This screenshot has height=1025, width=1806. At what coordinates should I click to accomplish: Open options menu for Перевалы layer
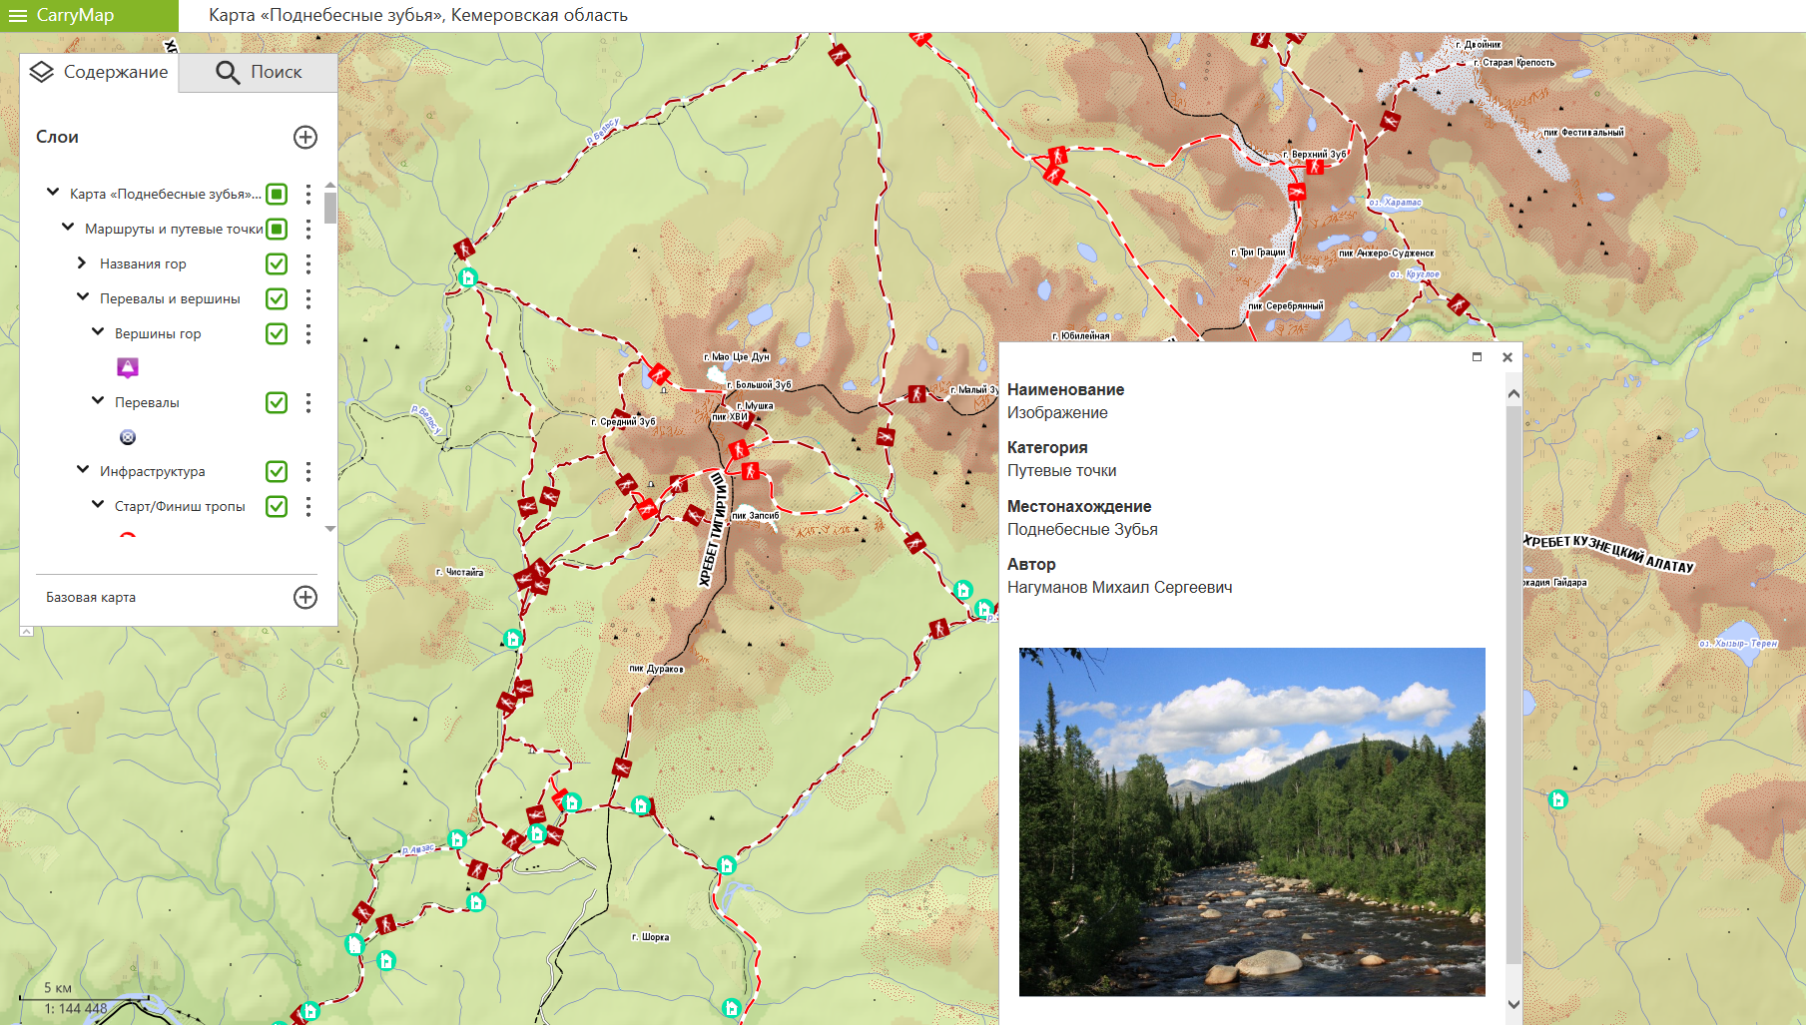(308, 402)
